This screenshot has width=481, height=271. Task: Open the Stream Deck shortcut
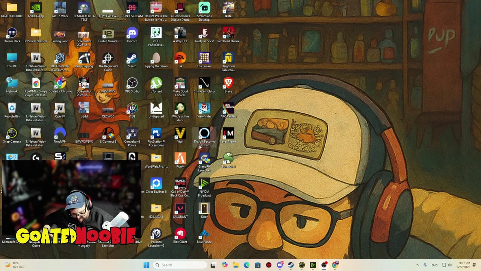coord(12,35)
